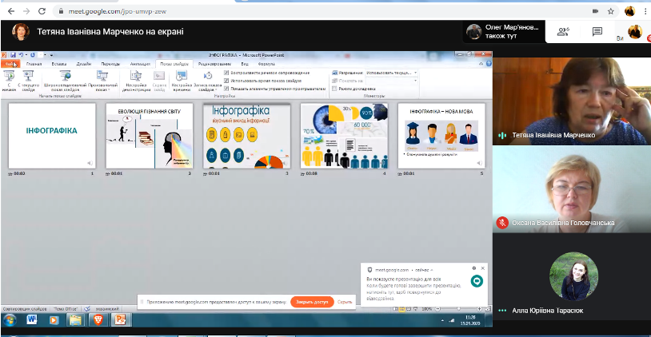This screenshot has width=651, height=337.
Task: Click Закрыть доступ stop sharing button
Action: (312, 302)
